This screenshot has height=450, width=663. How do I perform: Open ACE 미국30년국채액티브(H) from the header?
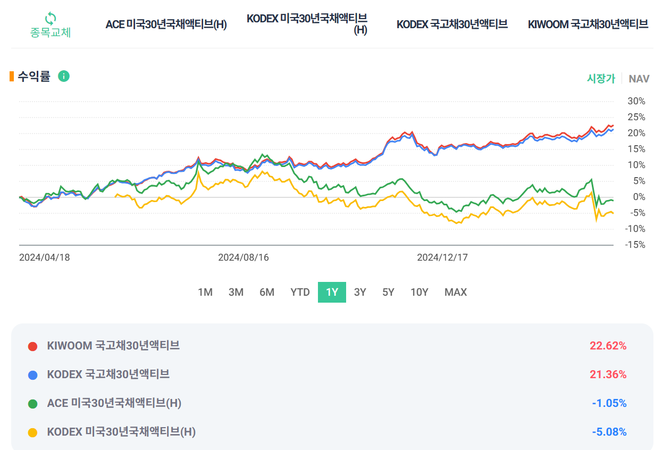click(166, 24)
